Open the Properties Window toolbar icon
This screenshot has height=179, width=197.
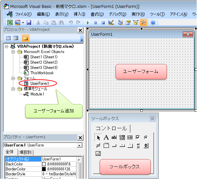pos(128,23)
